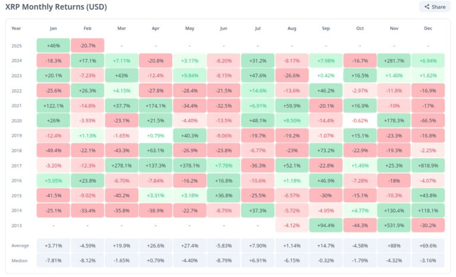Click the Median row label
This screenshot has width=456, height=277.
(x=19, y=260)
